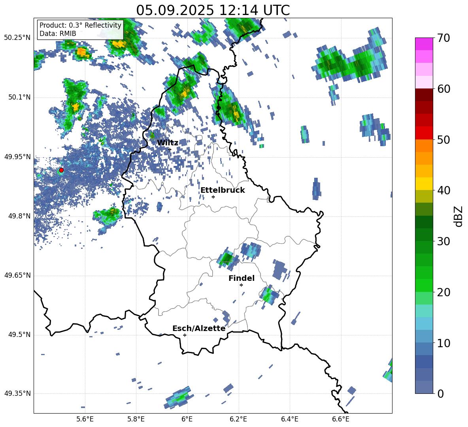Click the 50.25°N latitude label

(17, 38)
